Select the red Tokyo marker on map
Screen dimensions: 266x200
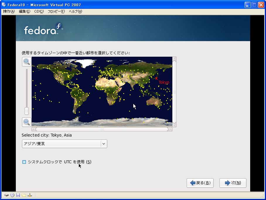point(156,78)
